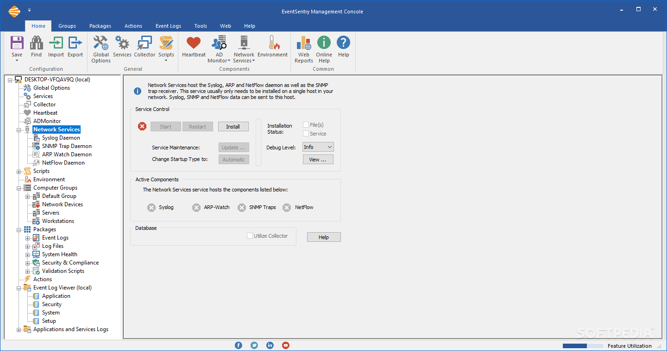Open the Find binoculars tool

36,43
